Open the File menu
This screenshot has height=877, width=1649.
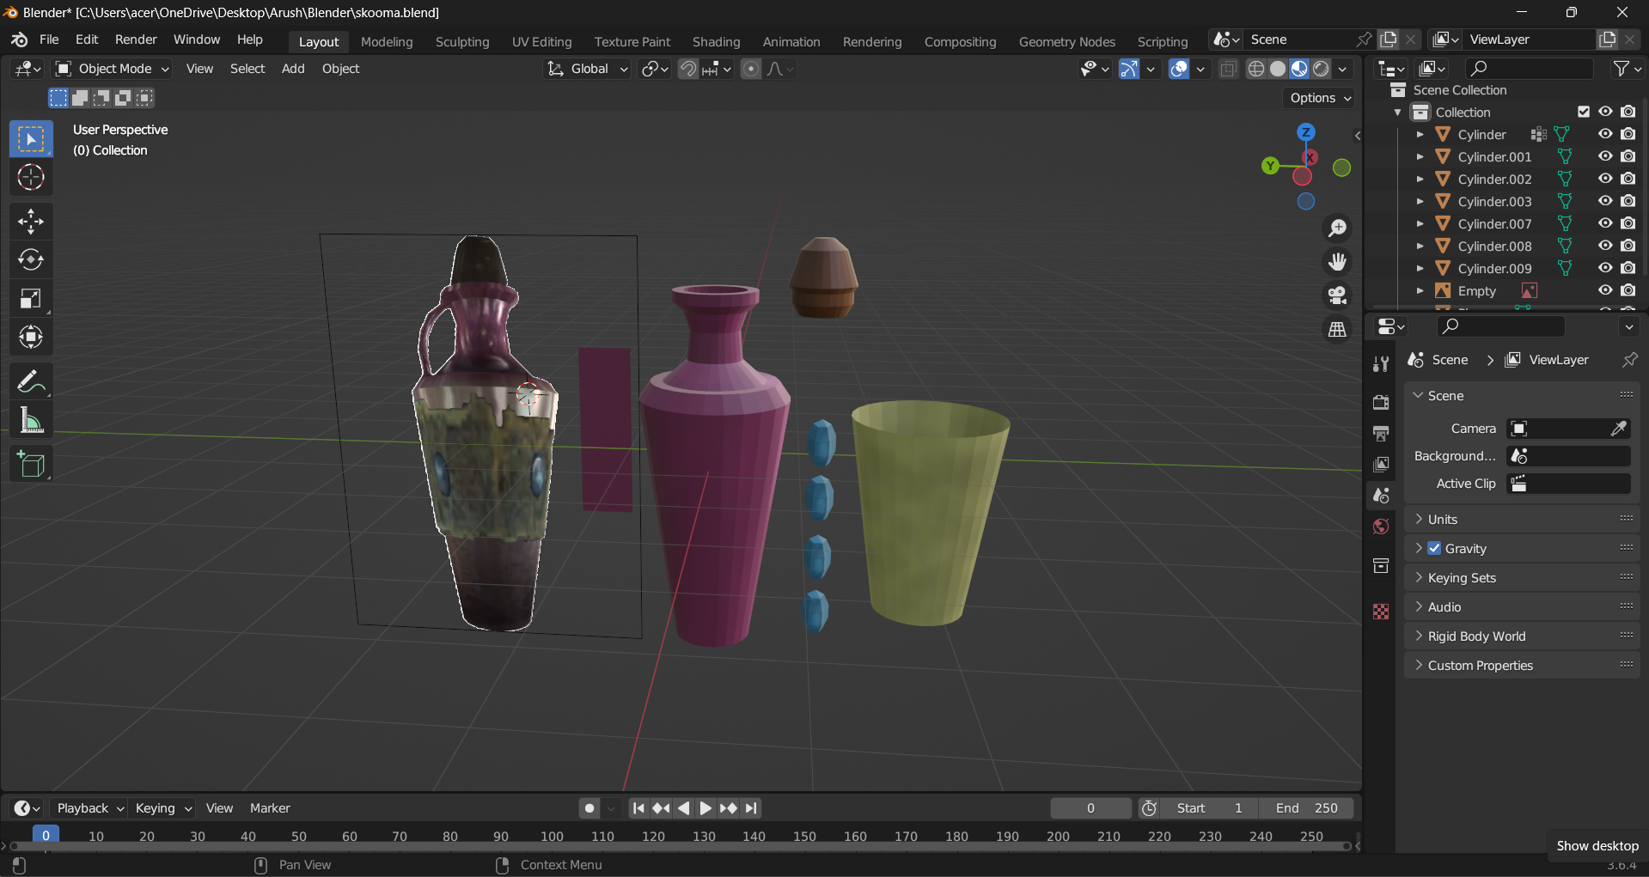point(49,40)
